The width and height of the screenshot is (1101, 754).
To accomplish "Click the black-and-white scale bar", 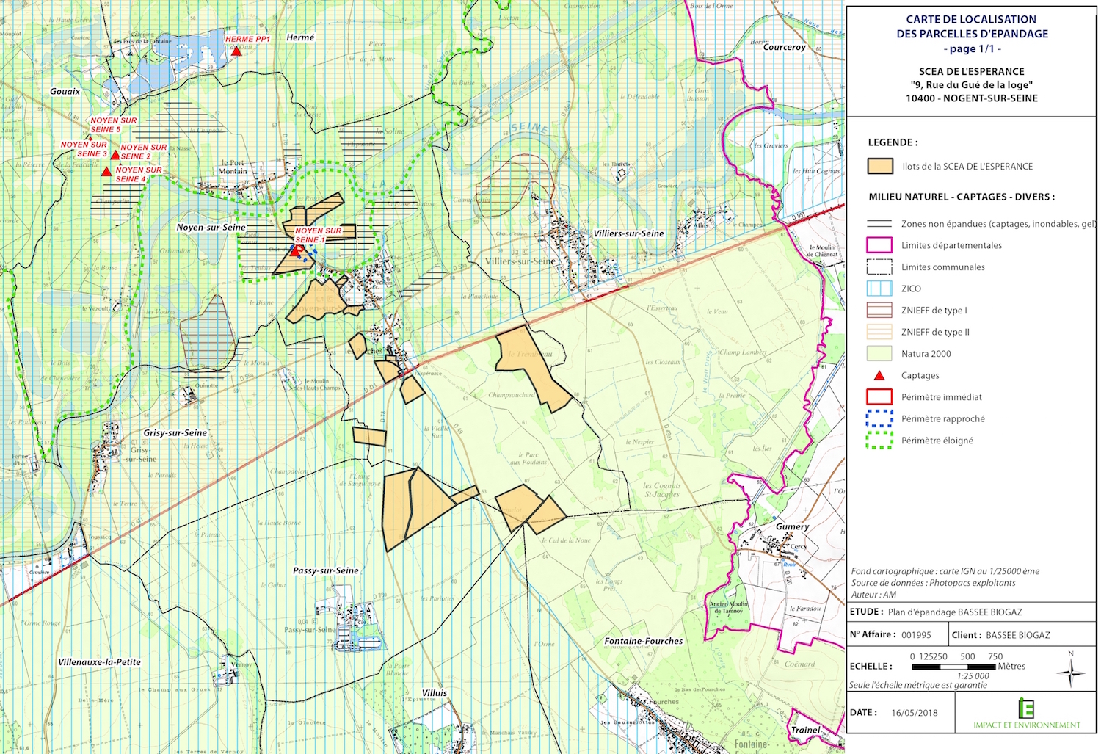I will [x=953, y=667].
